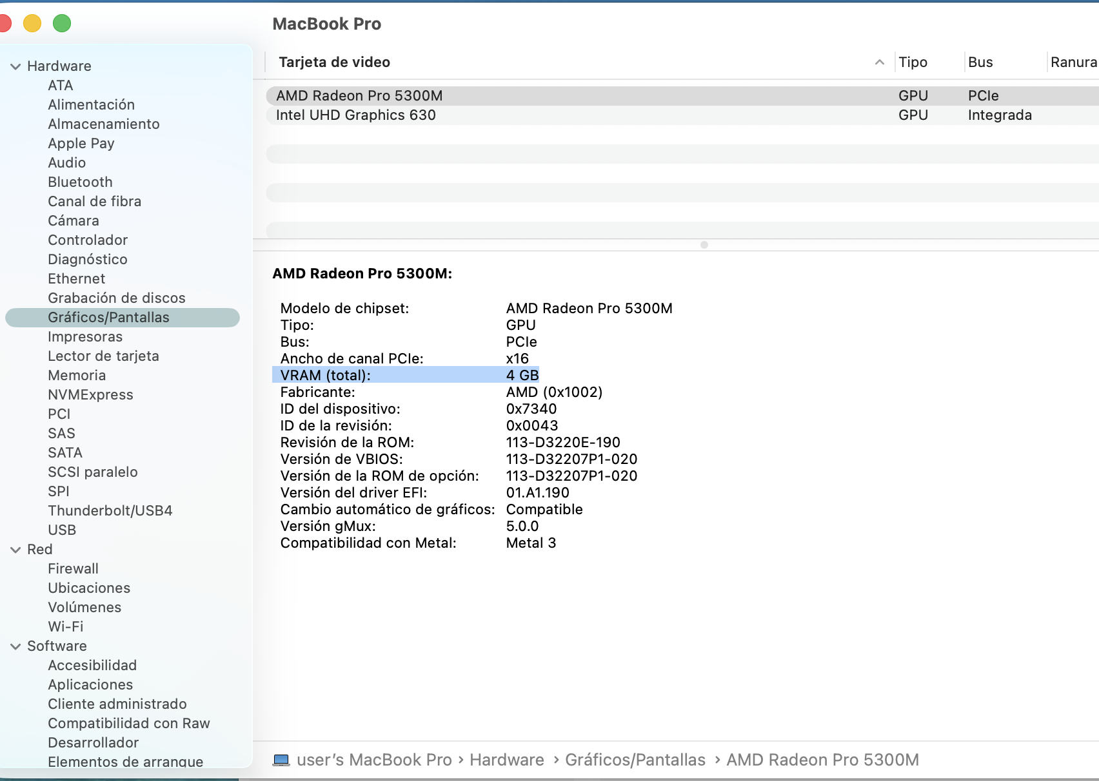Click the '5.0.0' gMux version value
This screenshot has width=1099, height=781.
point(522,526)
